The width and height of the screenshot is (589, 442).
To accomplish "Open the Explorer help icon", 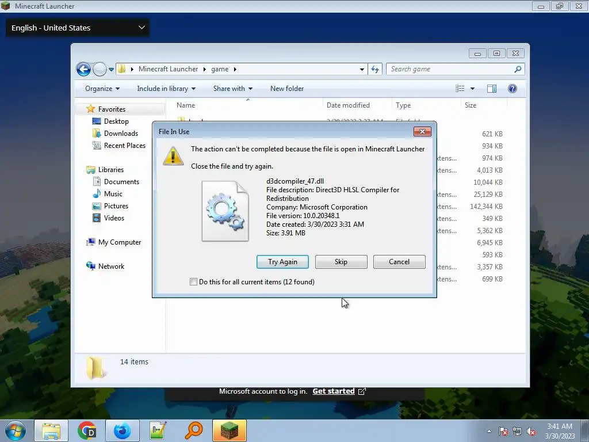I will point(512,88).
